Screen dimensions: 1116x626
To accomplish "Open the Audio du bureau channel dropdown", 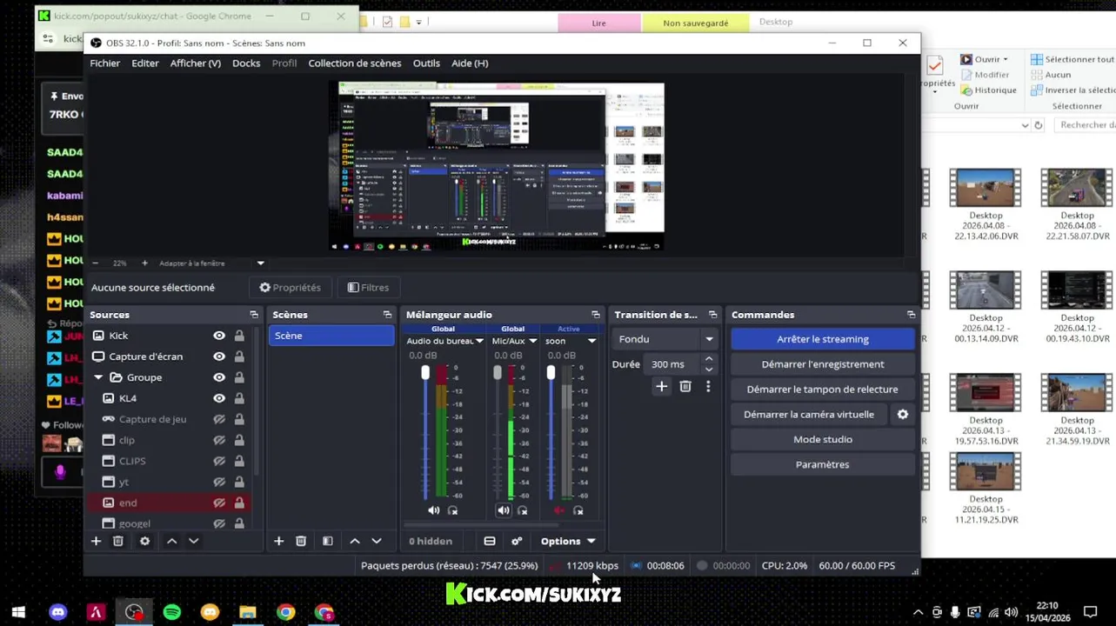I will point(478,341).
